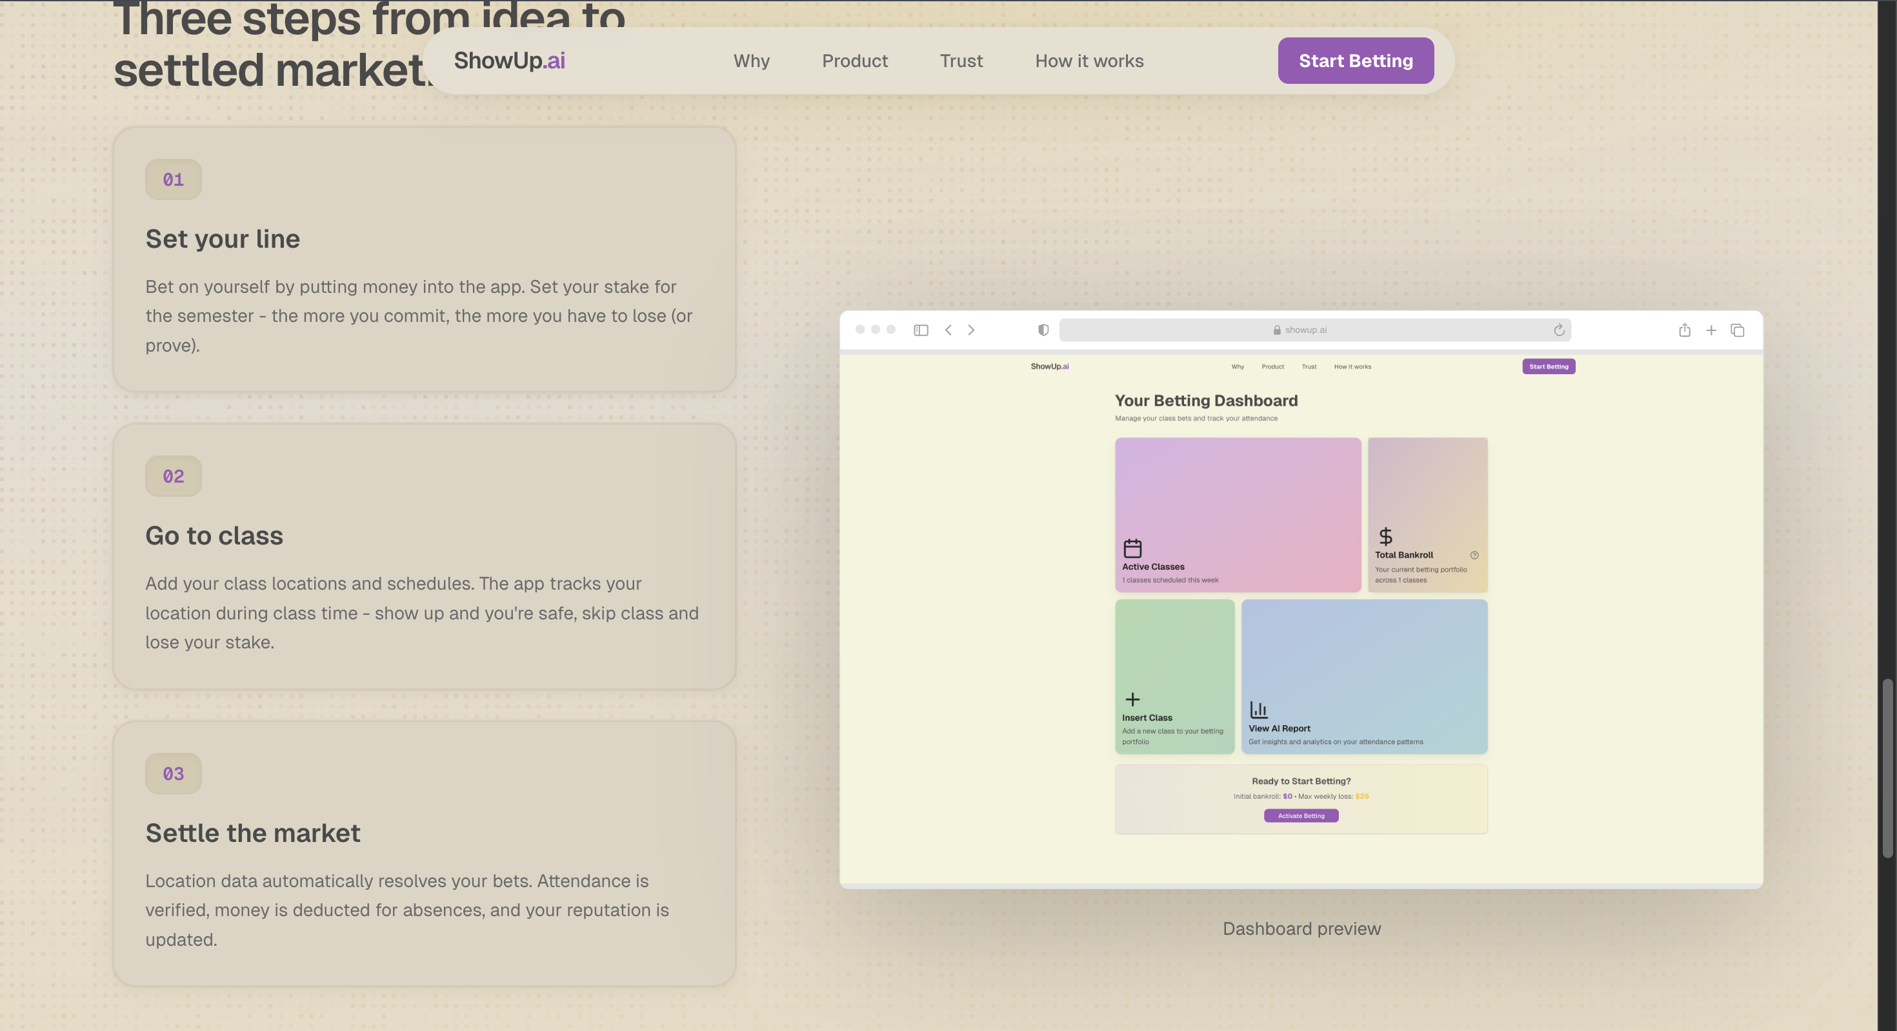Click the calendar icon on Active Classes card
This screenshot has height=1031, width=1897.
pyautogui.click(x=1132, y=548)
